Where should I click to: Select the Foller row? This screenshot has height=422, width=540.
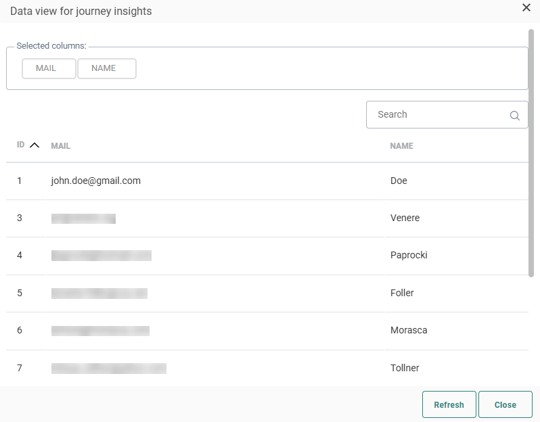tap(402, 293)
